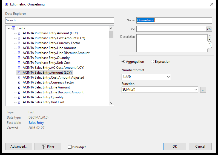The image size is (218, 155).
Task: Click the en language button beside Title
Action: pos(209,29)
